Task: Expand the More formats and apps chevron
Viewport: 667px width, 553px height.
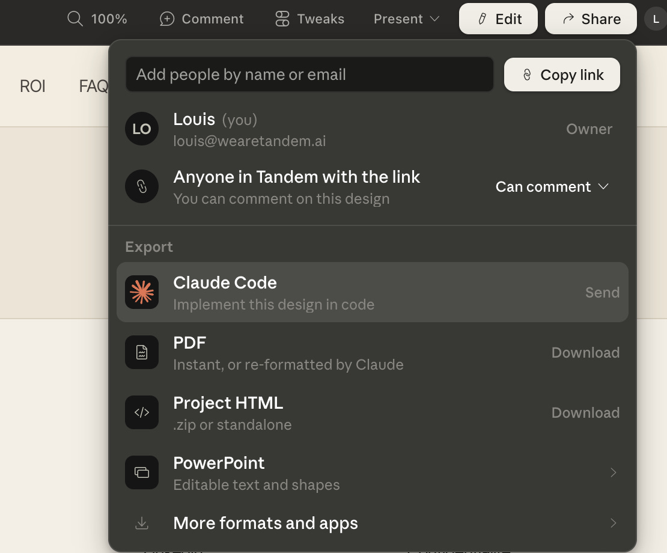Action: click(x=613, y=523)
